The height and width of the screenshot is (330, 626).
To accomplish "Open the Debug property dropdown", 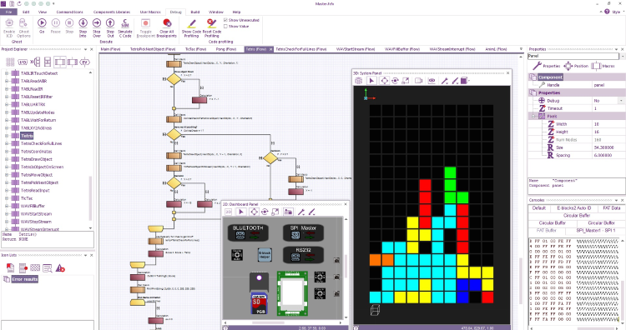I will (x=622, y=101).
